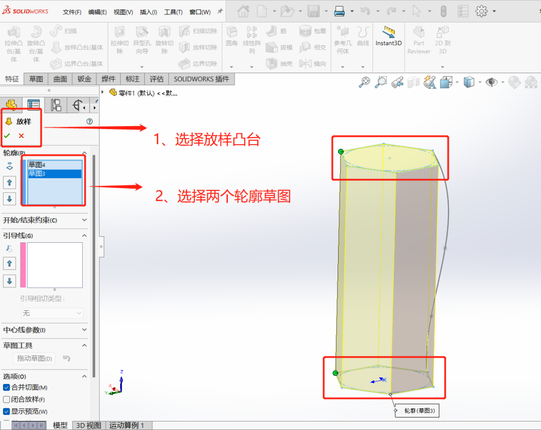
Task: Click the Draft (拔模) tool
Action: click(x=279, y=47)
